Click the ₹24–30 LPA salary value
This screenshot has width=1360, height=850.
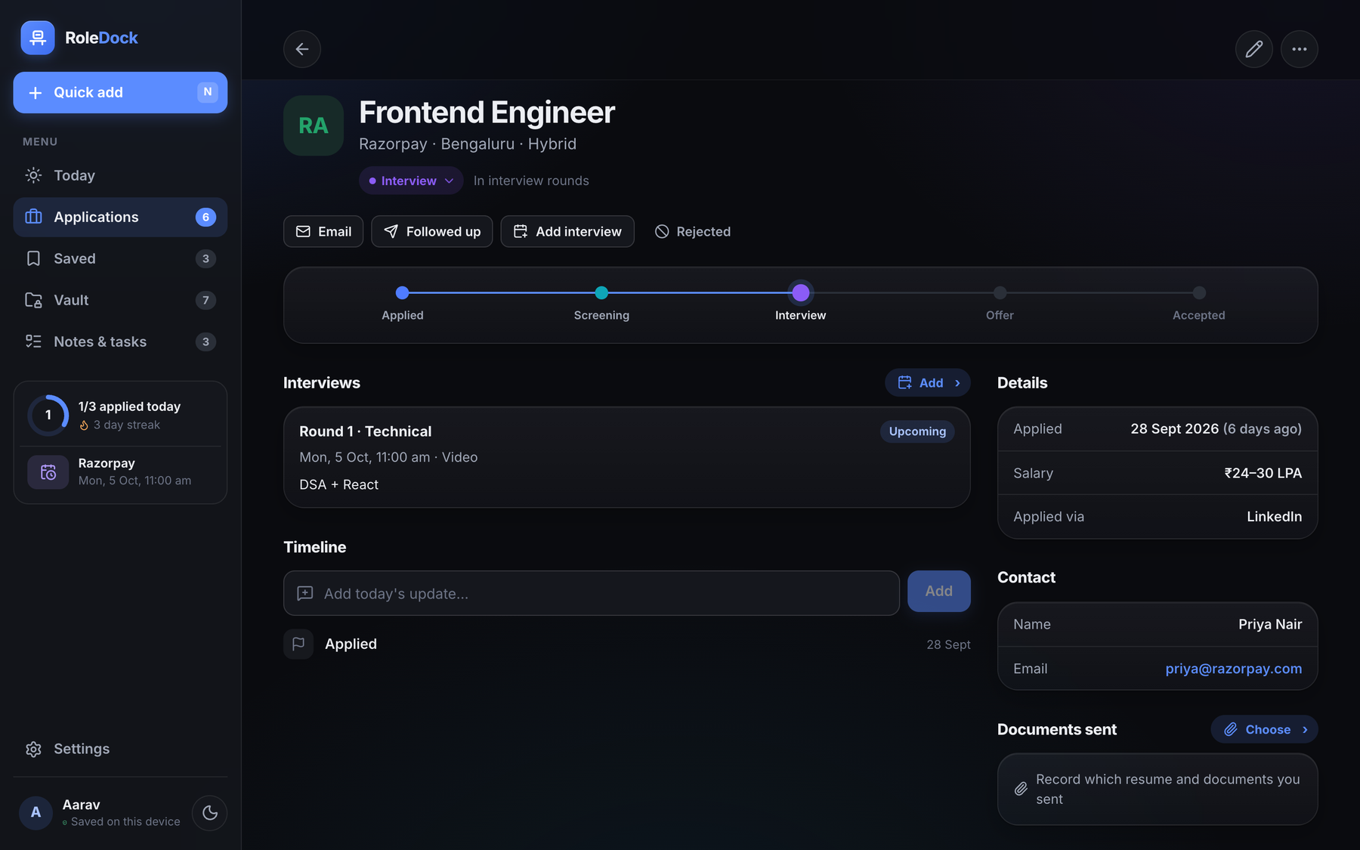[x=1263, y=473]
